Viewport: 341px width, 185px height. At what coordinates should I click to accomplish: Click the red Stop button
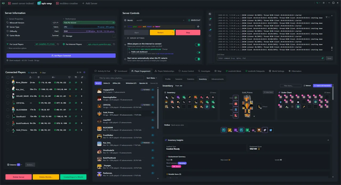[x=188, y=32]
